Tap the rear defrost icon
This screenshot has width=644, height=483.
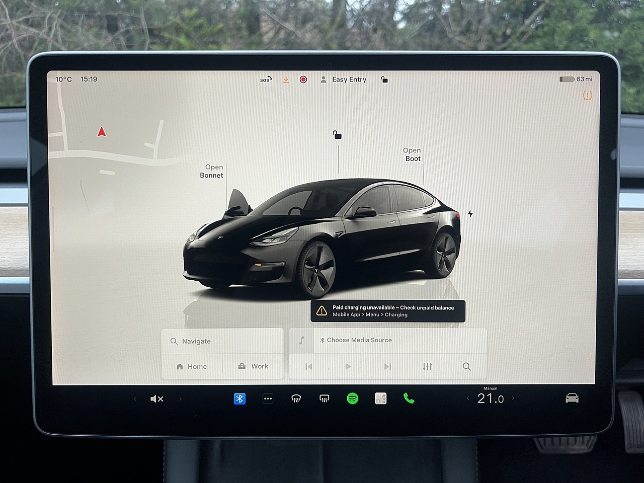(325, 399)
